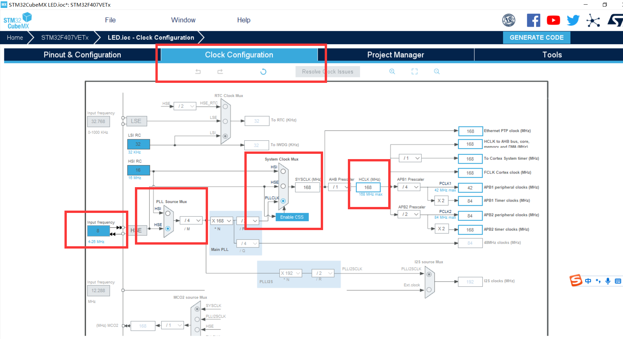
Task: Open the Cortex System timer /1 dropdown
Action: point(410,158)
